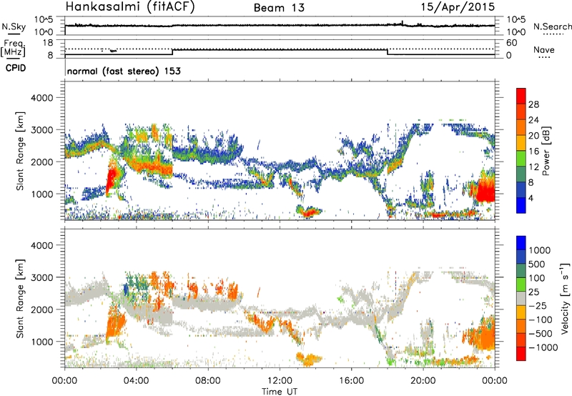Viewport: 572px width, 396px height.
Task: Click the '-1000' tick on Velocity colorbar
Action: coord(543,347)
